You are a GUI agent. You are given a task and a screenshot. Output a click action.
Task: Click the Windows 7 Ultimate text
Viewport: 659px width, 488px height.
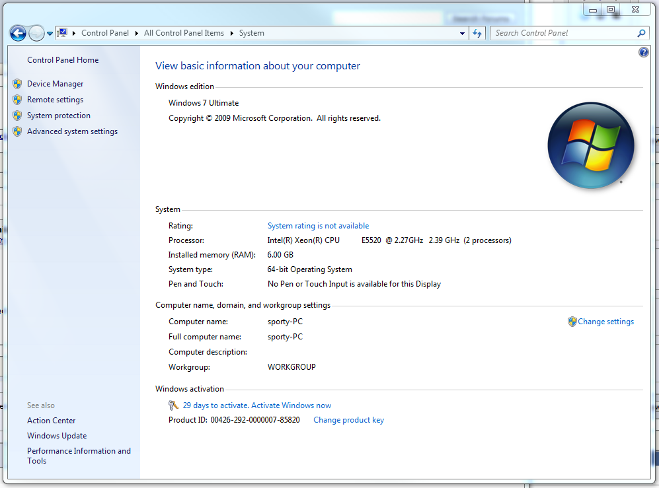(204, 103)
